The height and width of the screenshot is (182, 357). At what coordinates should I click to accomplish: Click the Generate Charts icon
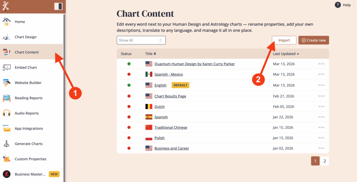coord(7,144)
